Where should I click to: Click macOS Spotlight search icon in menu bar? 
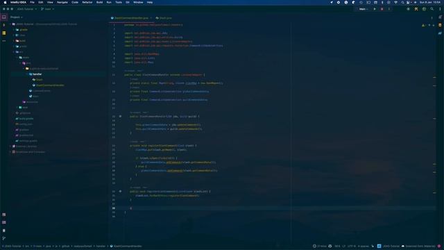coord(402,2)
